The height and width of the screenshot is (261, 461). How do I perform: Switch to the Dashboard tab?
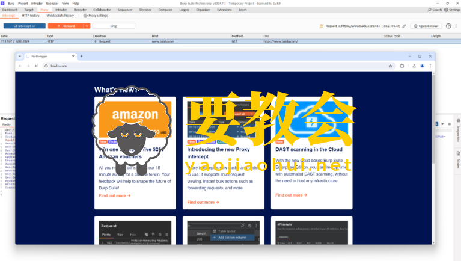tap(10, 10)
